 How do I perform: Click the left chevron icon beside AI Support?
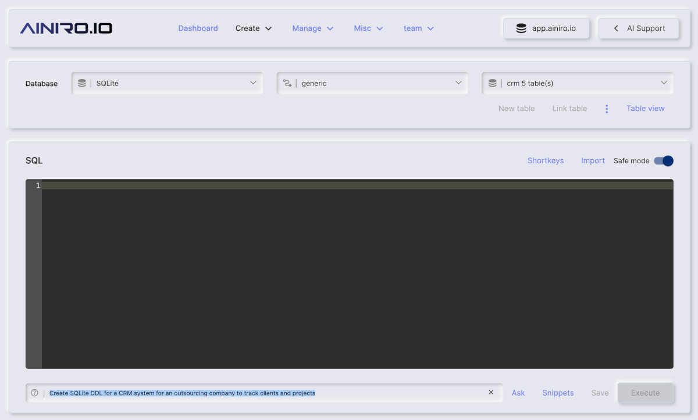616,28
